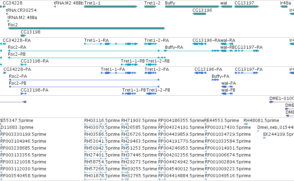Click the CG13197-PA protein label
This screenshot has height=181, width=294.
[x=249, y=69]
